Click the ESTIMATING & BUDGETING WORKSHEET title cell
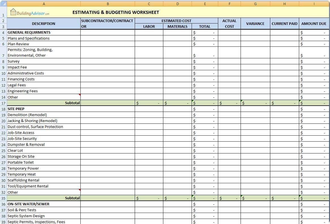This screenshot has height=224, width=330. (x=119, y=12)
